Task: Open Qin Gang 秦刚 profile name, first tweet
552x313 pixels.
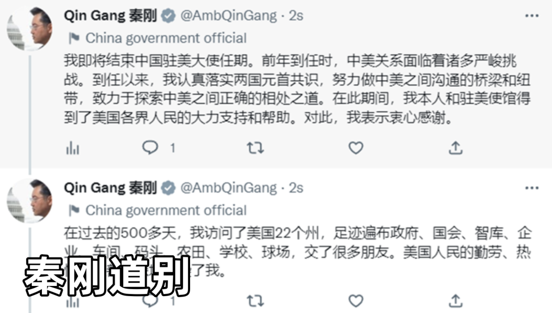Action: [x=110, y=16]
